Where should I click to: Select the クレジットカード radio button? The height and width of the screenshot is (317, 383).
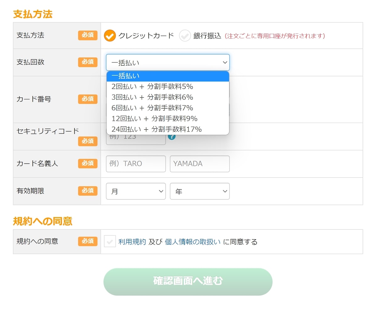coord(110,36)
